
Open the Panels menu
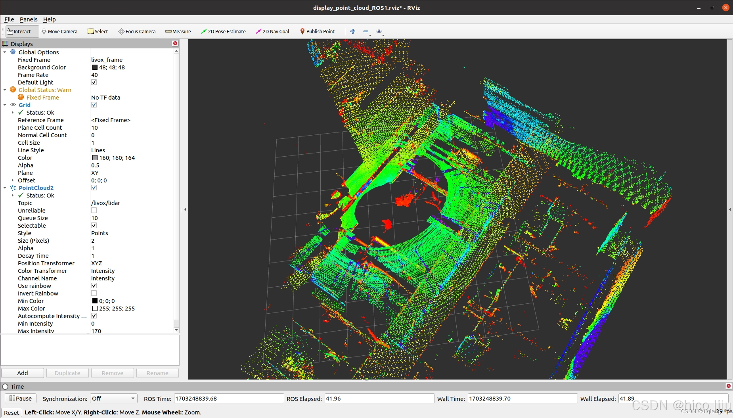point(29,19)
